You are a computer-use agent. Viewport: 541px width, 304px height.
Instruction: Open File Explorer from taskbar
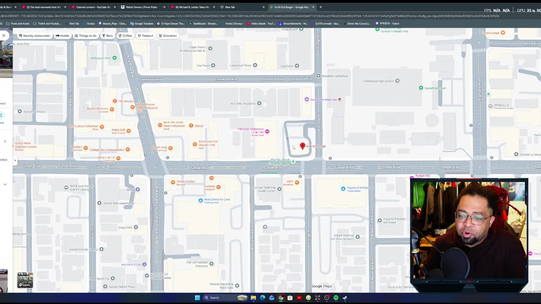tap(253, 298)
